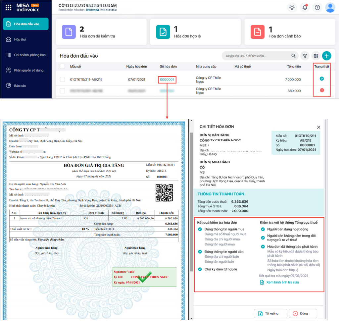
Task: Click the Kết quả tra cứu ngày 07/01/2021 text
Action: tap(283, 276)
